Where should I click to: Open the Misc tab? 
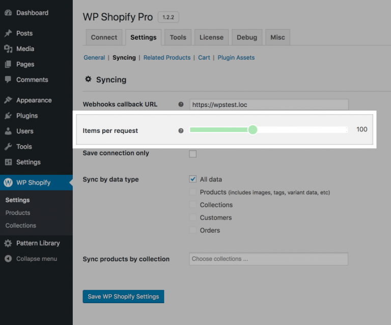[x=277, y=37]
